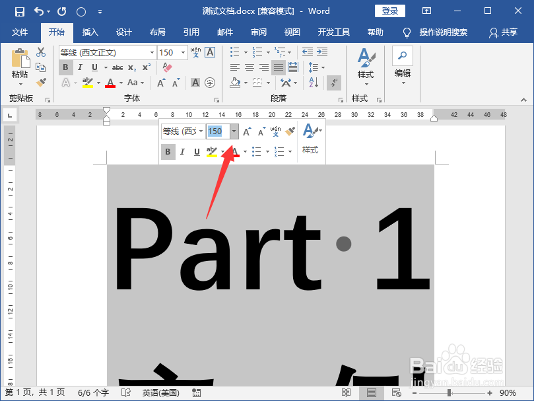Click the Clear All Formatting icon
The width and height of the screenshot is (534, 401).
(x=167, y=67)
